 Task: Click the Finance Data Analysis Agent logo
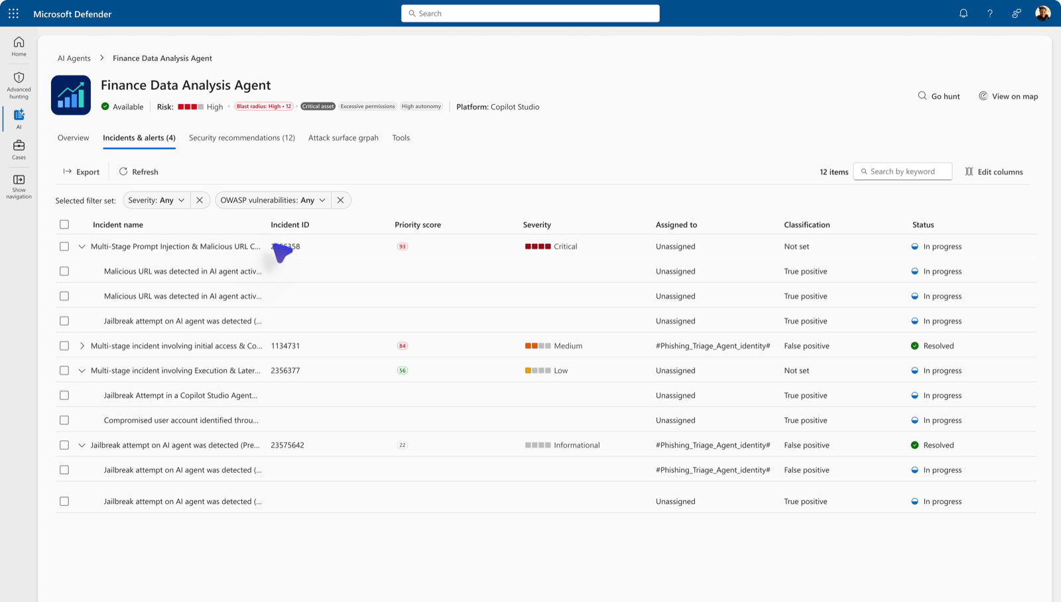click(x=71, y=95)
